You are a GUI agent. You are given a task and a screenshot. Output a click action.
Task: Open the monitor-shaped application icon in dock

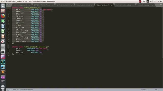pyautogui.click(x=3, y=67)
